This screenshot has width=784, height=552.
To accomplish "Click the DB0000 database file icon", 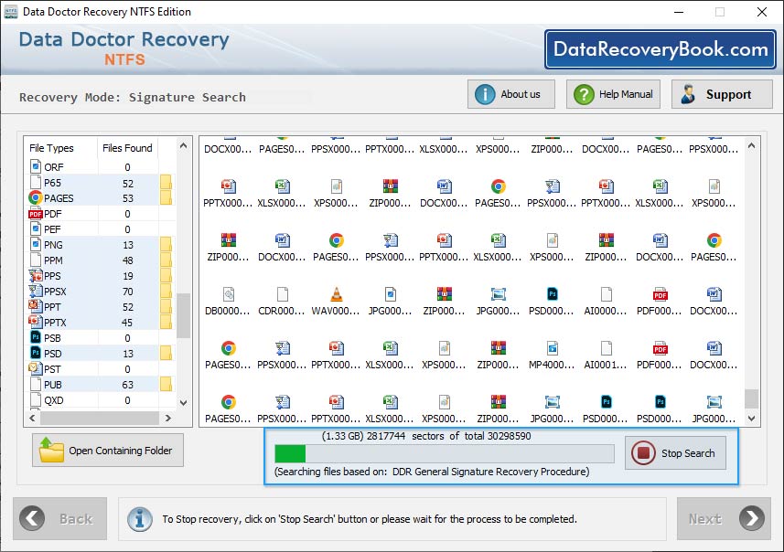I will tap(231, 294).
